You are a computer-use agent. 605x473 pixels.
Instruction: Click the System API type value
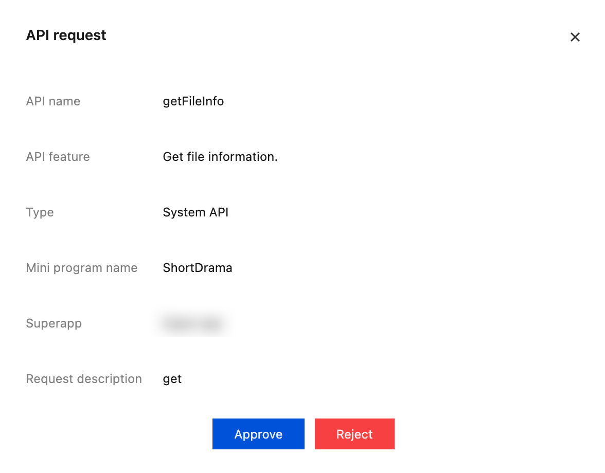195,212
